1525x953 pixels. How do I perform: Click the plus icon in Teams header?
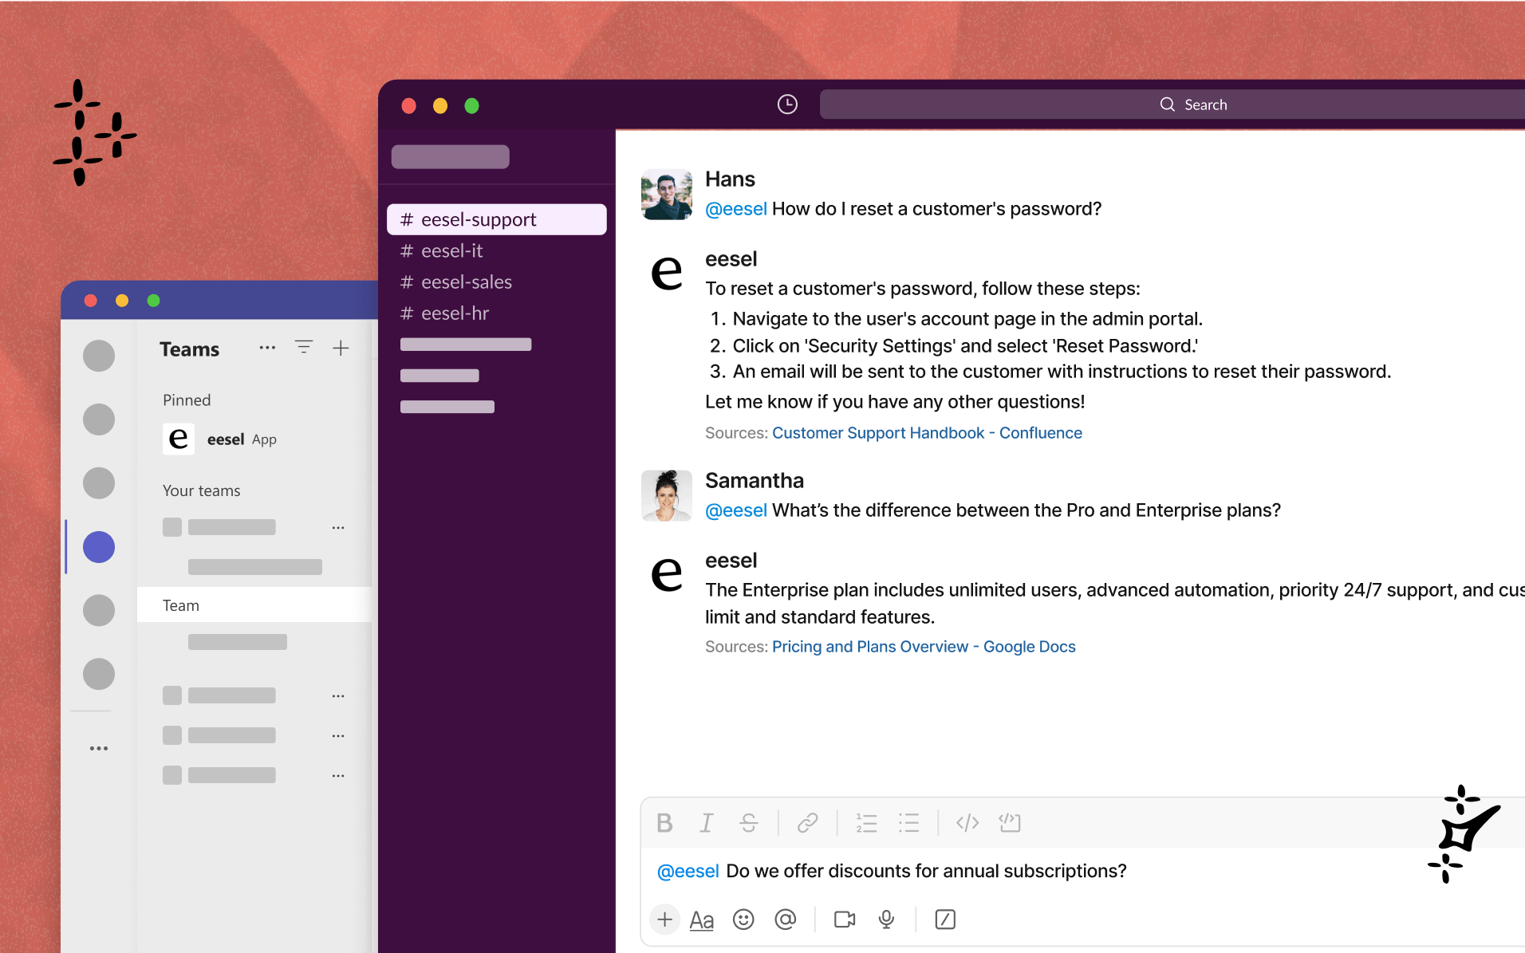[x=341, y=348]
